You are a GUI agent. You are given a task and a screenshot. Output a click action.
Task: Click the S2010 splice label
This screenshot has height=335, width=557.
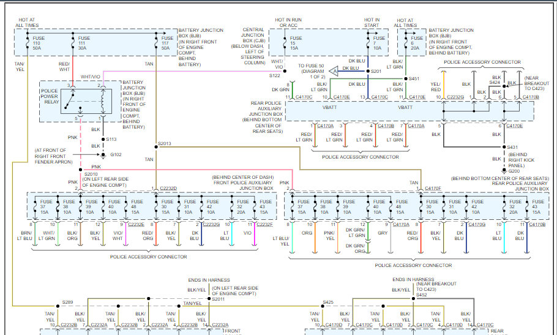[91, 174]
